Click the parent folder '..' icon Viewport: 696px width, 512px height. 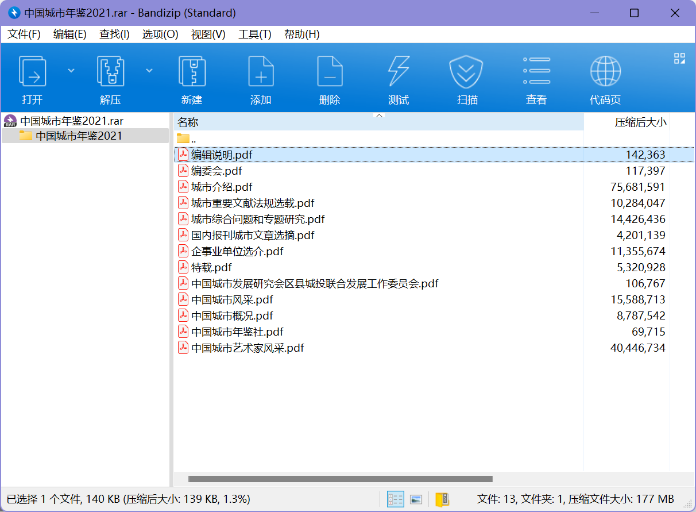(x=183, y=138)
